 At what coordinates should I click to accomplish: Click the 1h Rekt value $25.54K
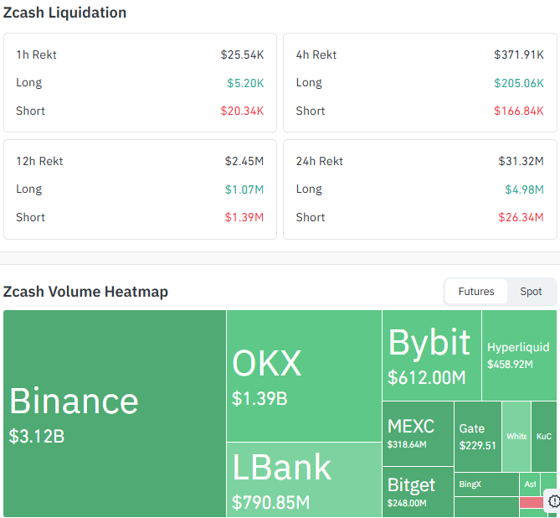point(242,54)
